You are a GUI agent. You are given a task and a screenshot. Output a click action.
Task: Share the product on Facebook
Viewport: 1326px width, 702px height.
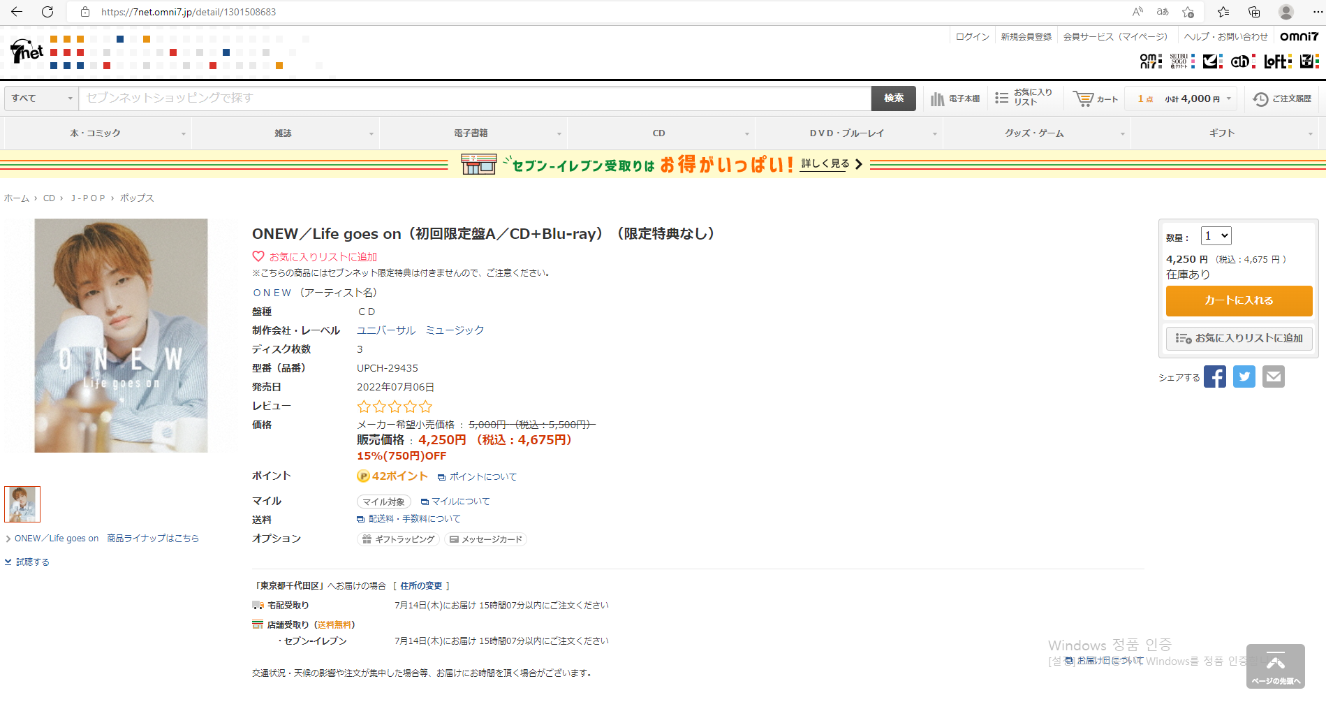tap(1215, 376)
